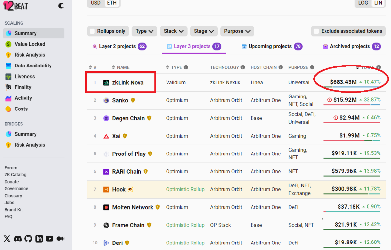Select the LIN chart scale
Screen dimensions: 391x250
tap(378, 3)
